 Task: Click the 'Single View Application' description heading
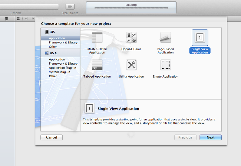(x=118, y=109)
